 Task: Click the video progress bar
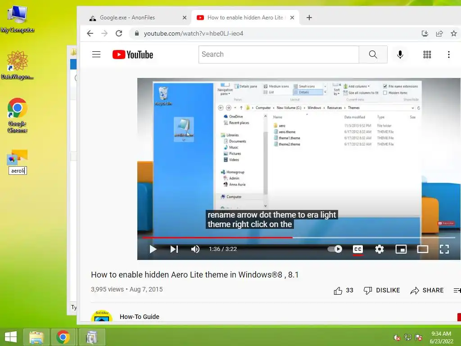[299, 237]
